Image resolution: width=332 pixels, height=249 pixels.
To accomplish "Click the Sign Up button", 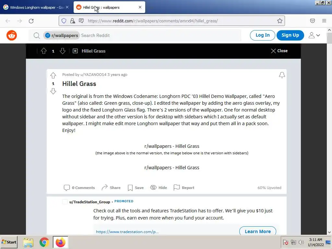I will pos(290,35).
